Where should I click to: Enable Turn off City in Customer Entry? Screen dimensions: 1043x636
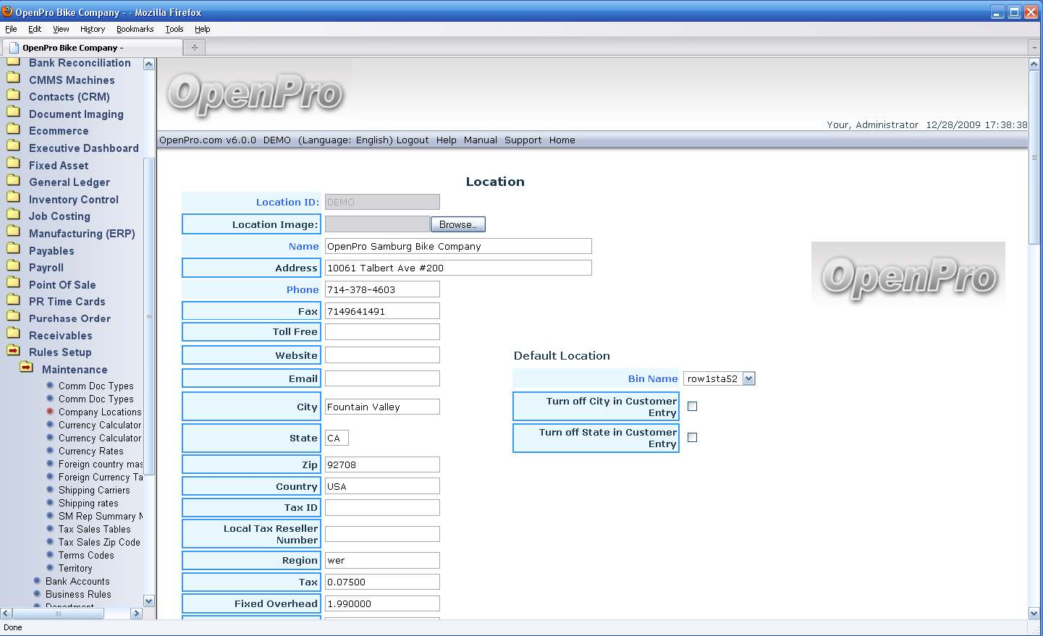[692, 407]
